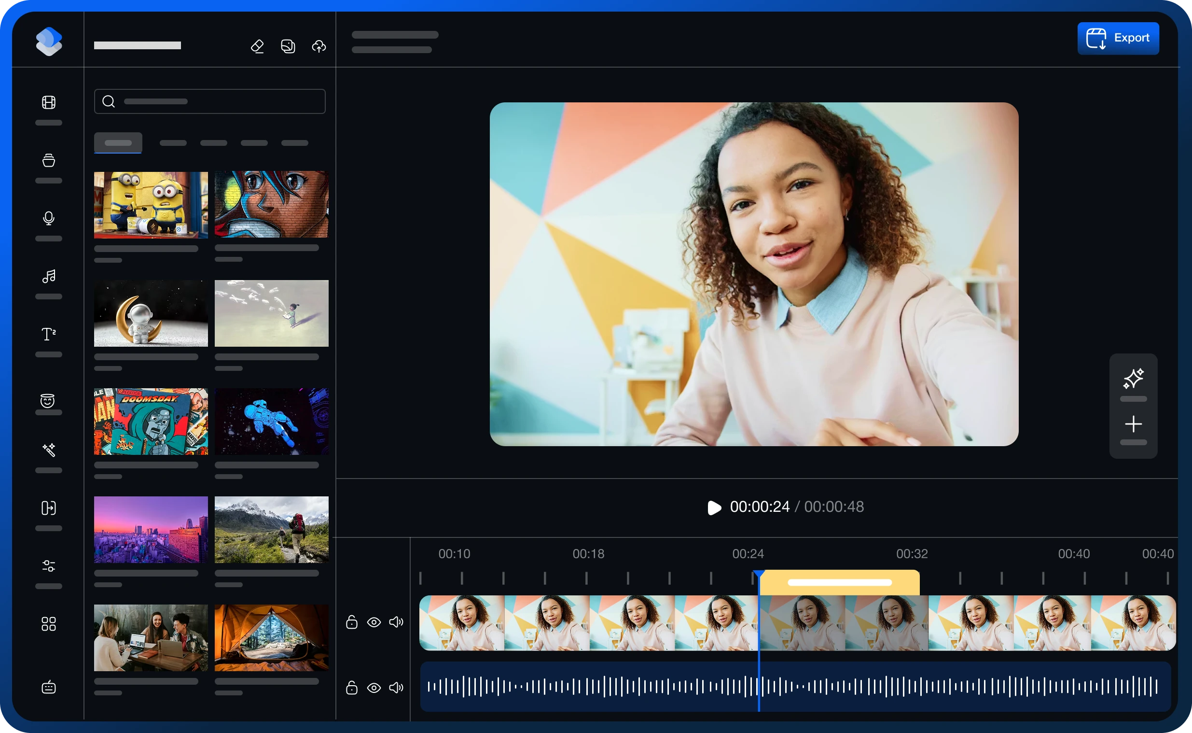
Task: Open the music audio library panel
Action: click(48, 277)
